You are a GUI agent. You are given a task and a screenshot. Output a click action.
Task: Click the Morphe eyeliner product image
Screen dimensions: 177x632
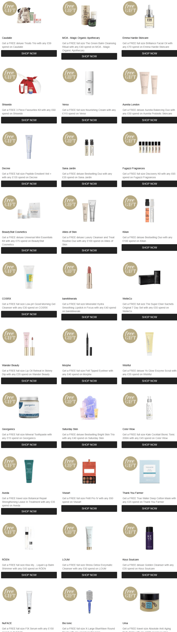(x=89, y=344)
